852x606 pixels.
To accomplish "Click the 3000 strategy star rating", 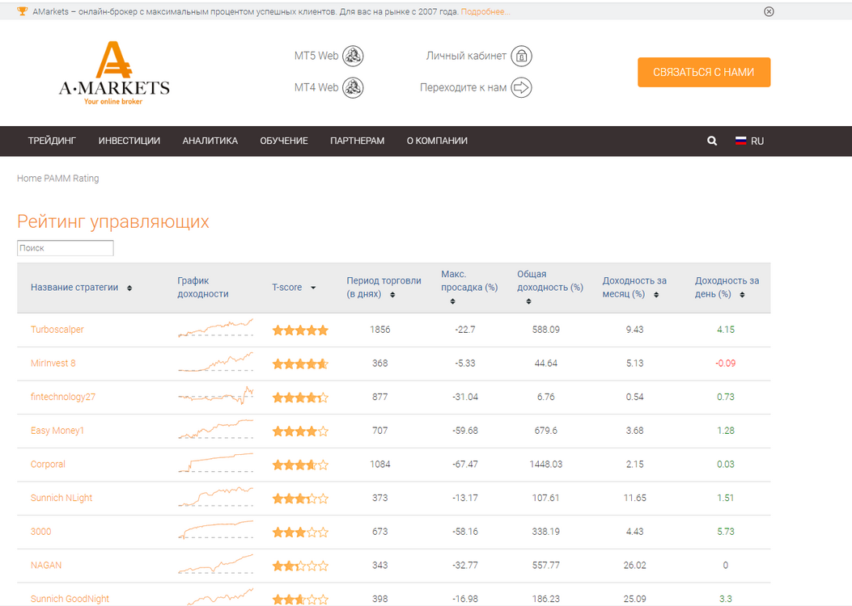I will tap(300, 532).
